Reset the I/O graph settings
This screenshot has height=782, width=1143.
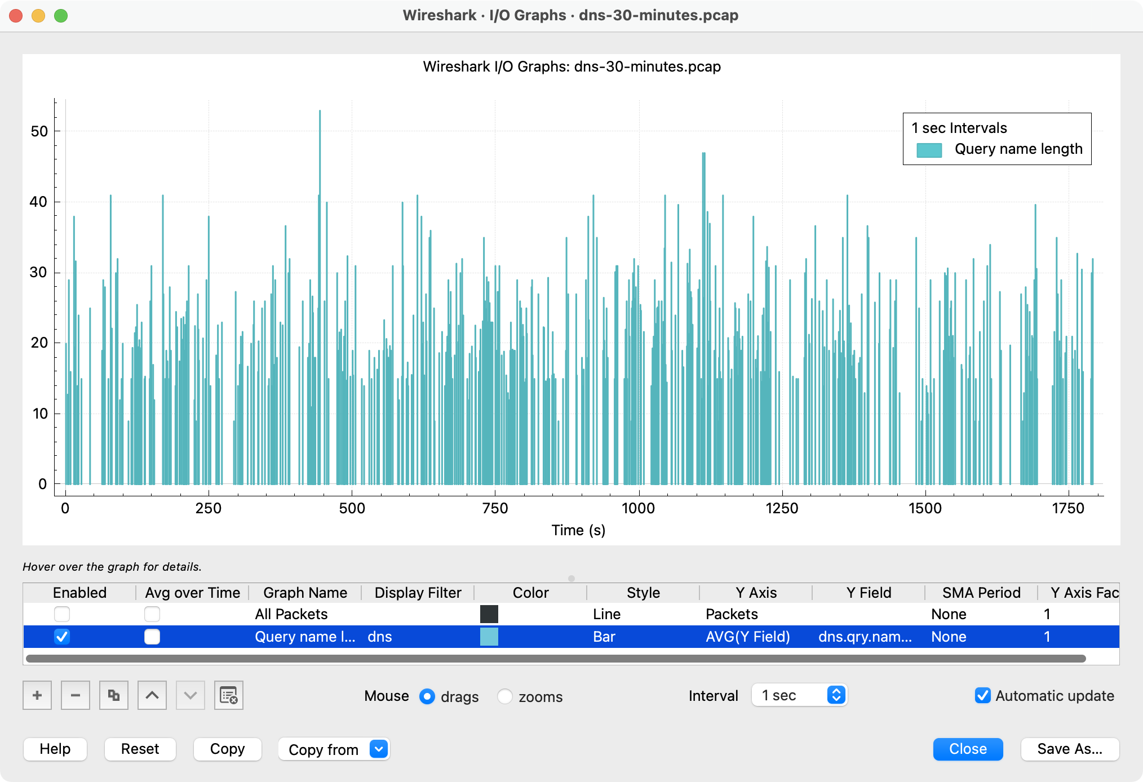click(x=140, y=749)
